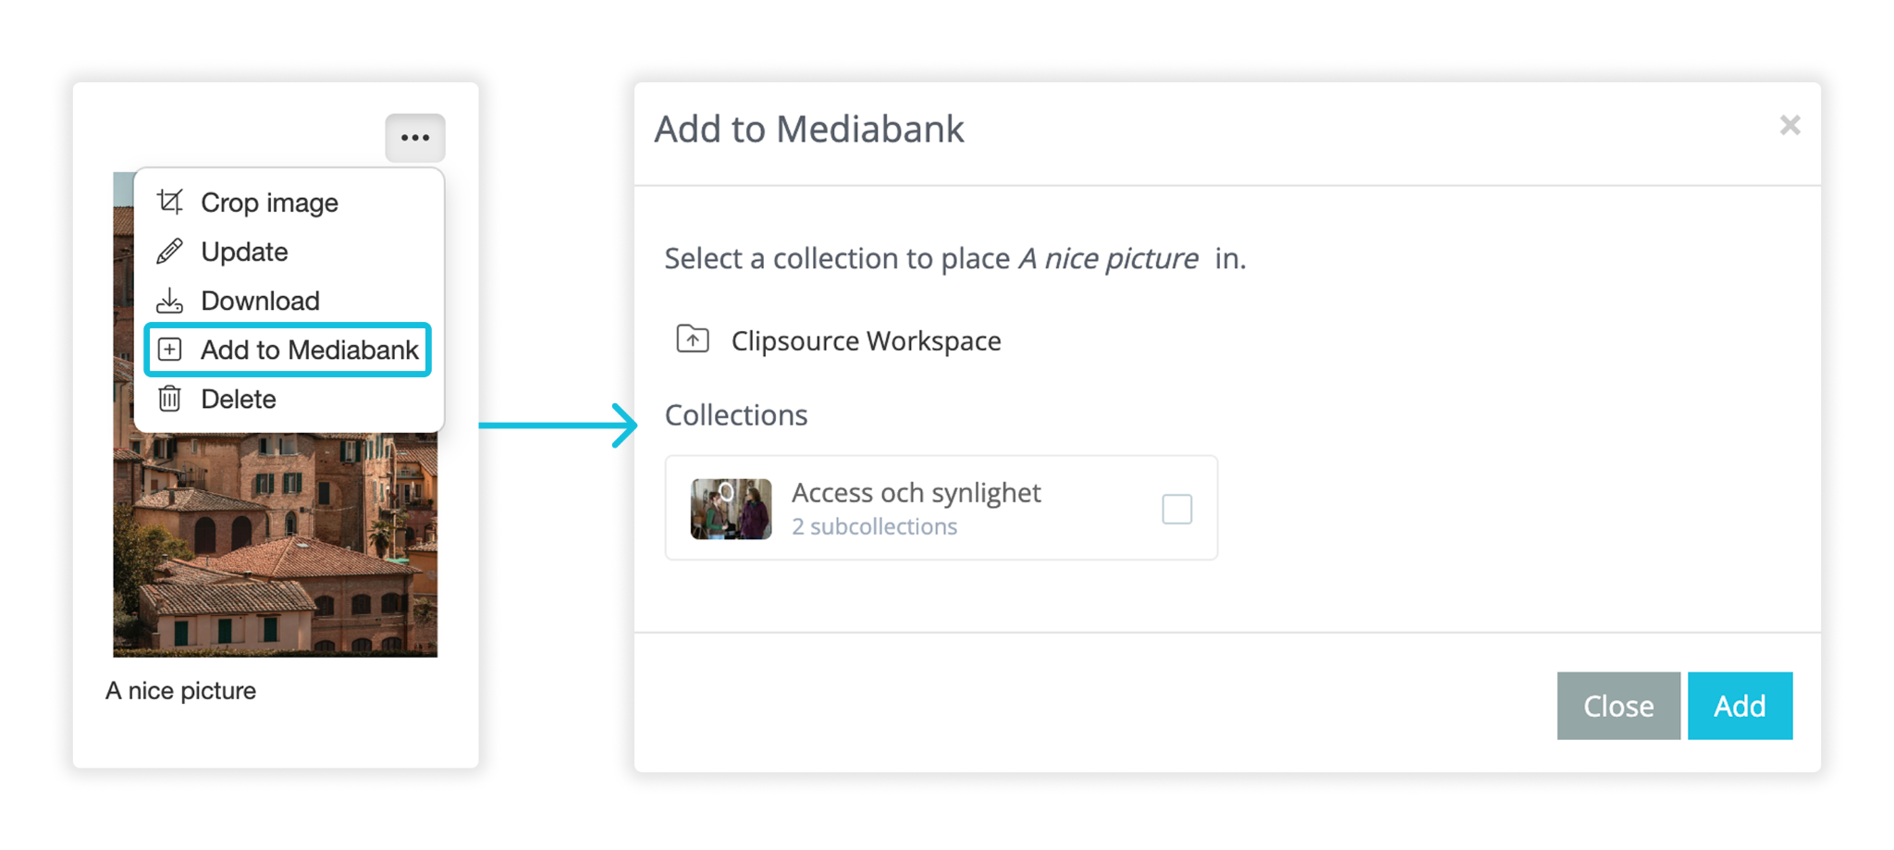
Task: Select Update in the context menu
Action: [x=244, y=252]
